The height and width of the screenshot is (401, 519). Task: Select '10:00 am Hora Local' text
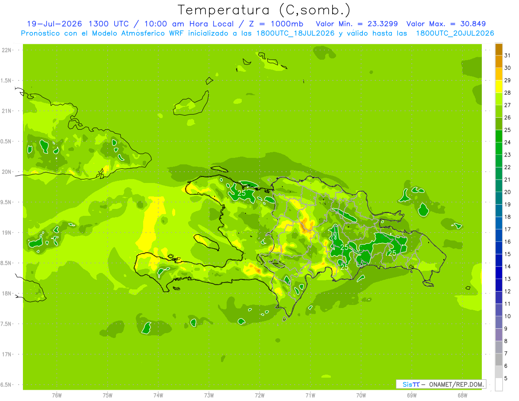coord(189,24)
